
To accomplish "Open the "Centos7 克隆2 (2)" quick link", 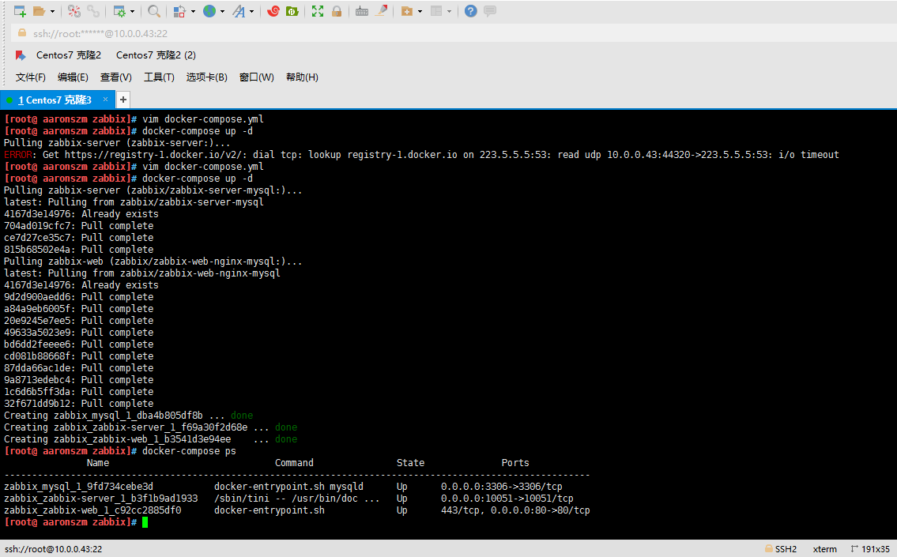I will coord(156,55).
